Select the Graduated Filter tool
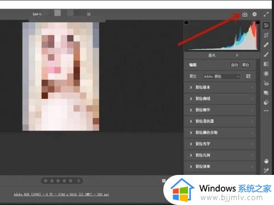The width and height of the screenshot is (274, 205). click(266, 64)
